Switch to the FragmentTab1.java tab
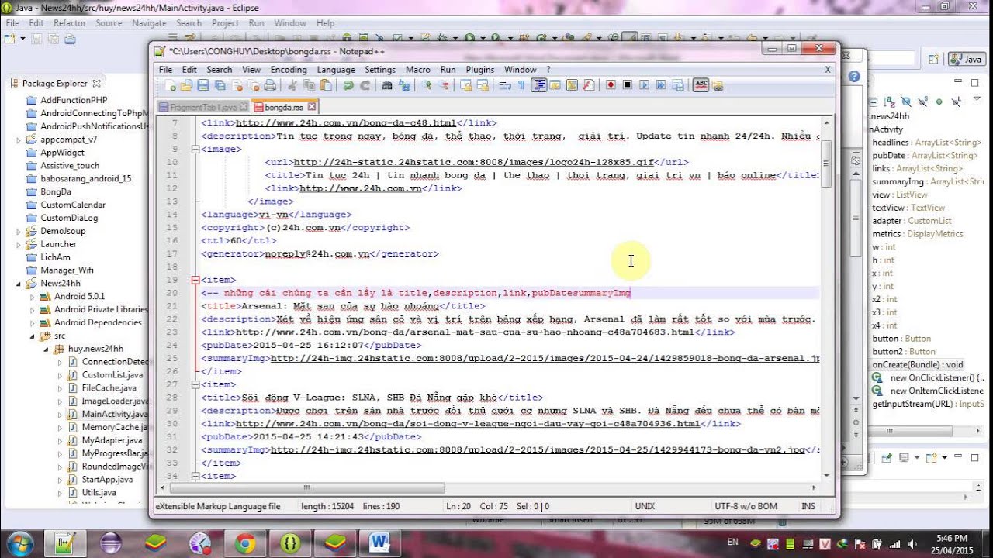 [203, 107]
